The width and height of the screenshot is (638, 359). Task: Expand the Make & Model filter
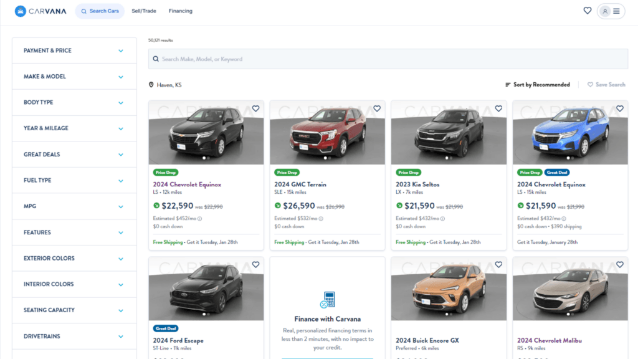74,77
